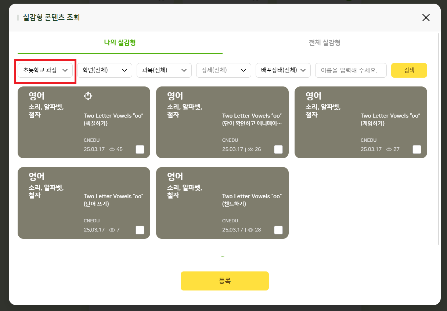
Task: Click the eye icon on the 단어 쓰기 card
Action: (112, 230)
